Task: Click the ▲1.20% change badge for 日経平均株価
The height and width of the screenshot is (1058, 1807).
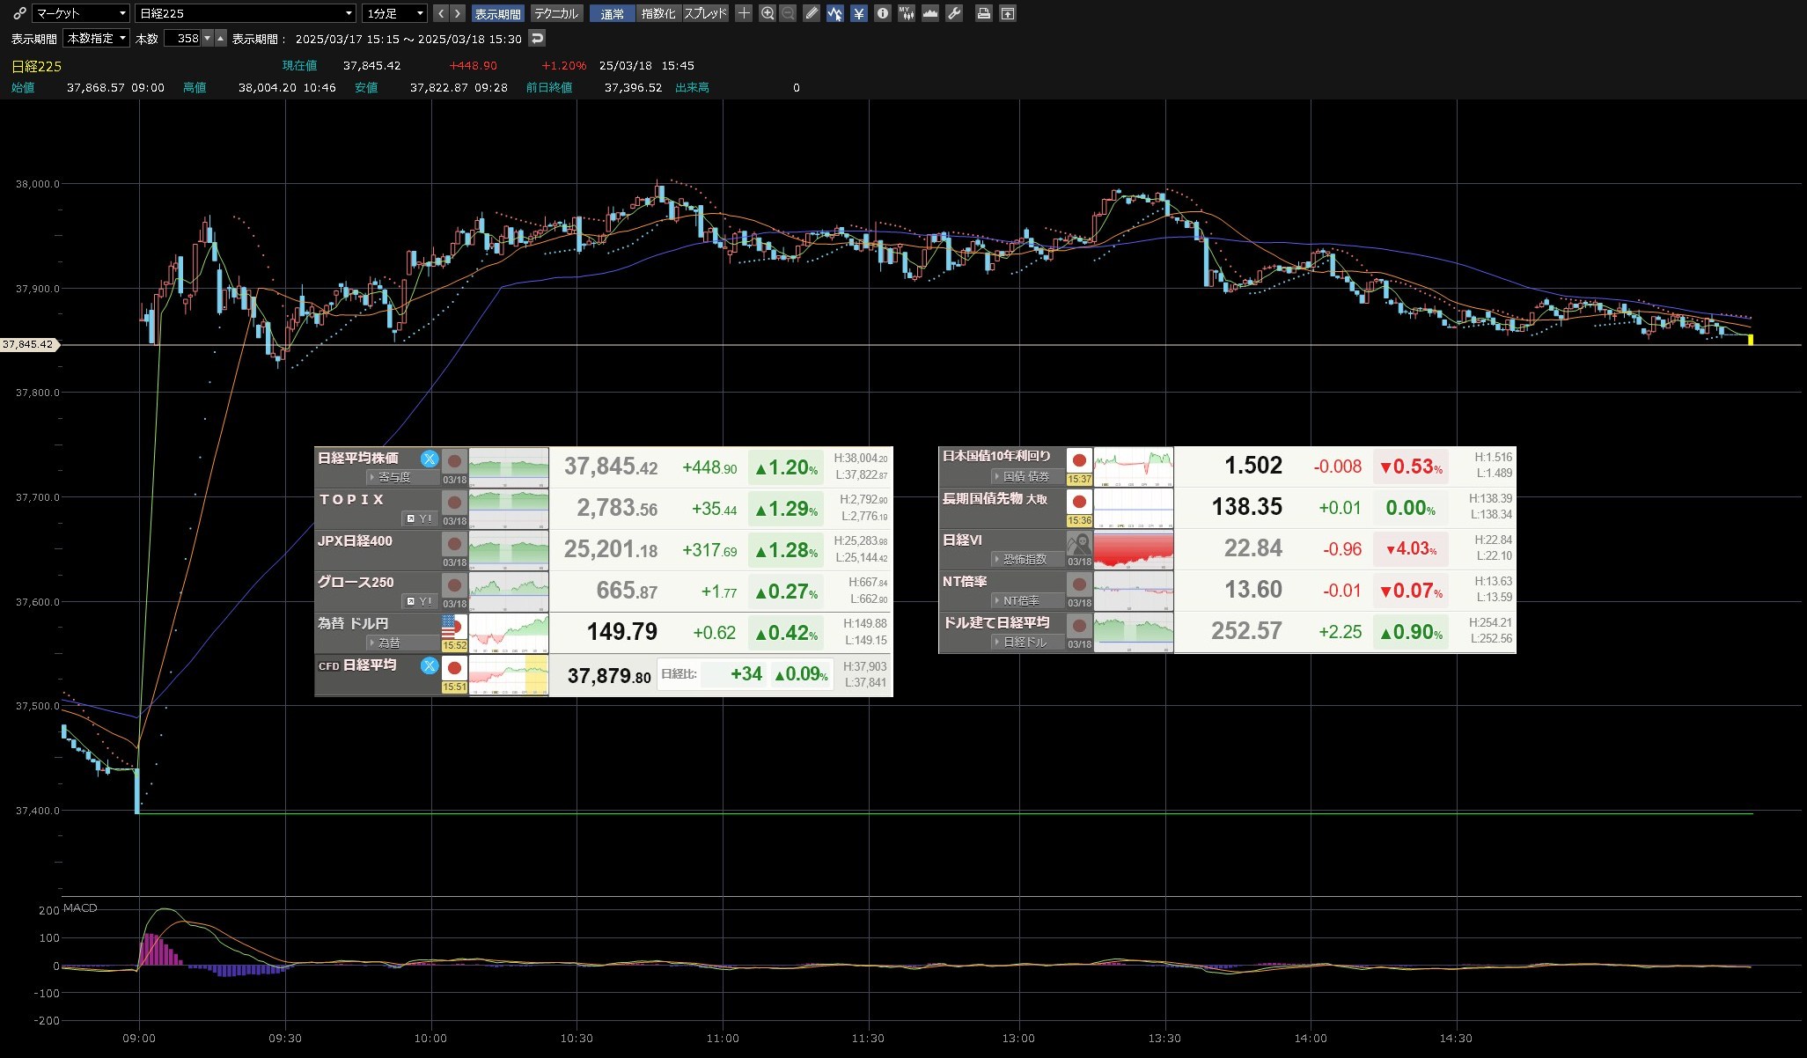Action: [x=786, y=467]
